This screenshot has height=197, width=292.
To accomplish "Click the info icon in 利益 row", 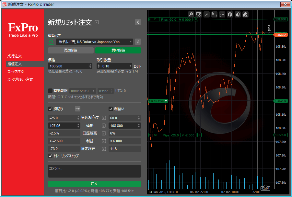I will [x=104, y=141].
